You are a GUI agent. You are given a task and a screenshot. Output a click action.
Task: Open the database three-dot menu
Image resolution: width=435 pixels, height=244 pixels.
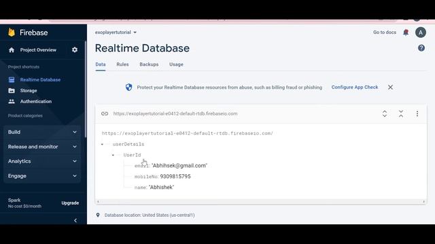417,114
